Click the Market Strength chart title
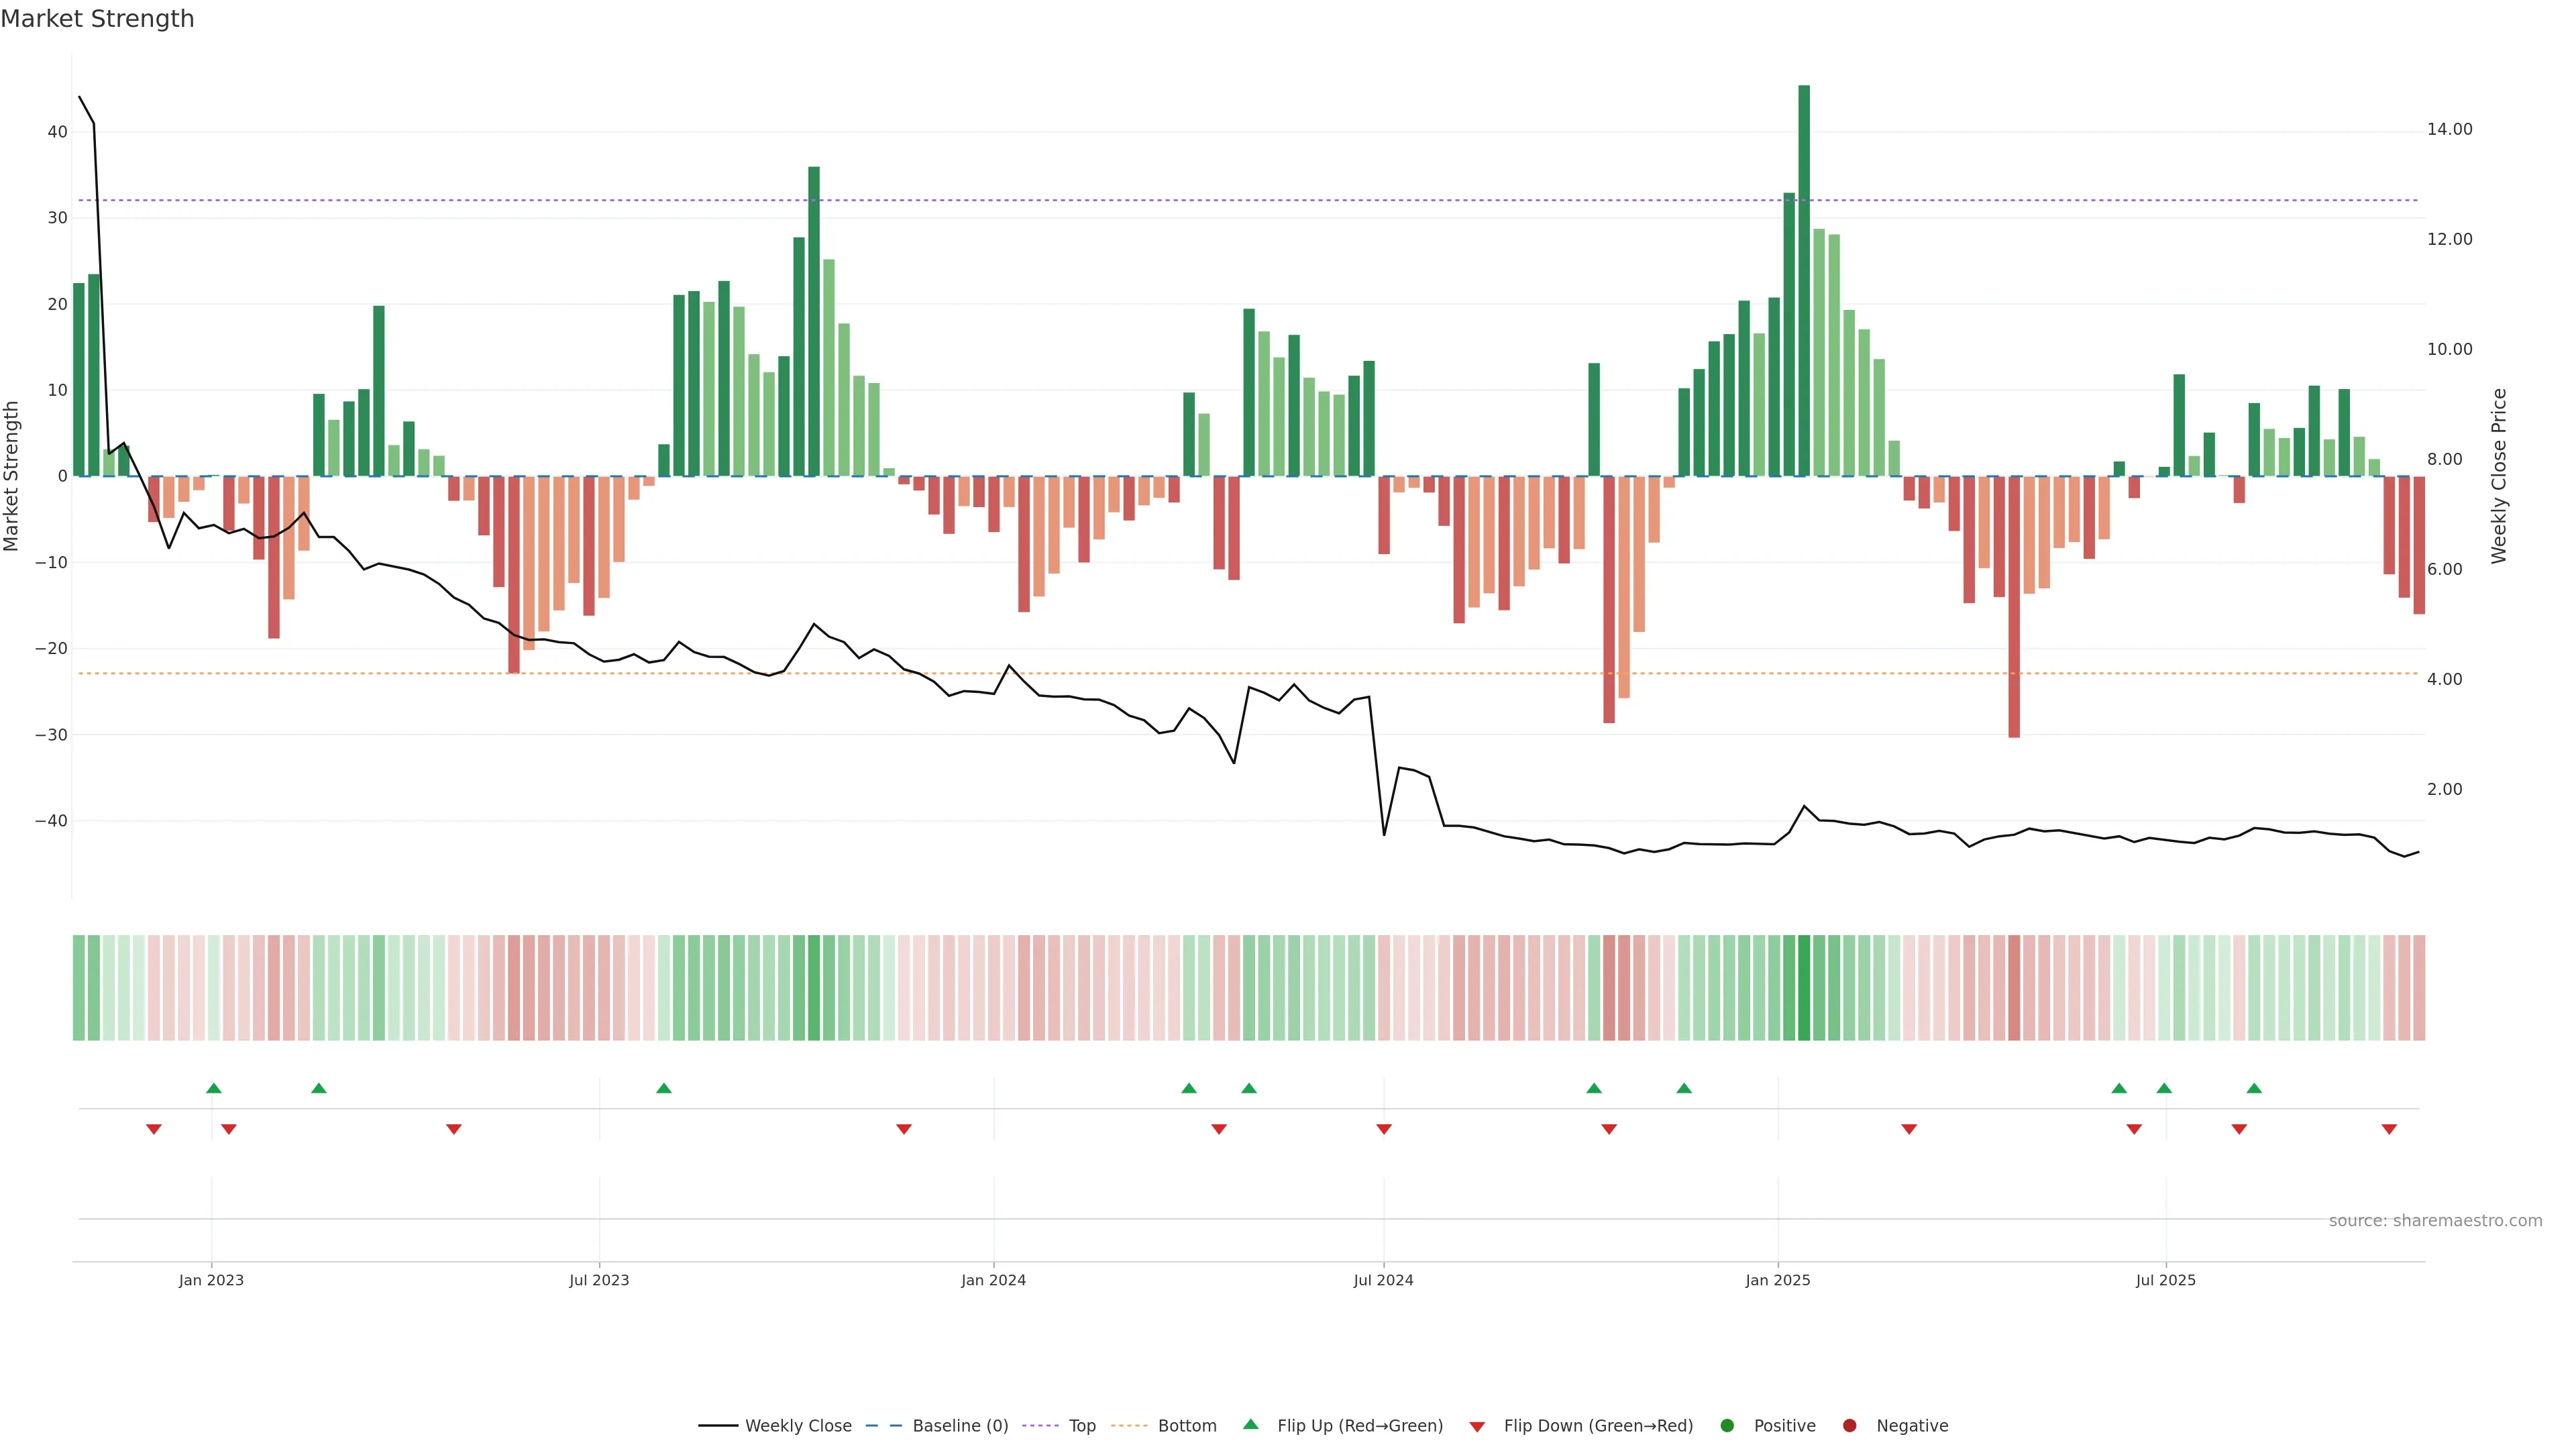2576x1449 pixels. pyautogui.click(x=97, y=19)
